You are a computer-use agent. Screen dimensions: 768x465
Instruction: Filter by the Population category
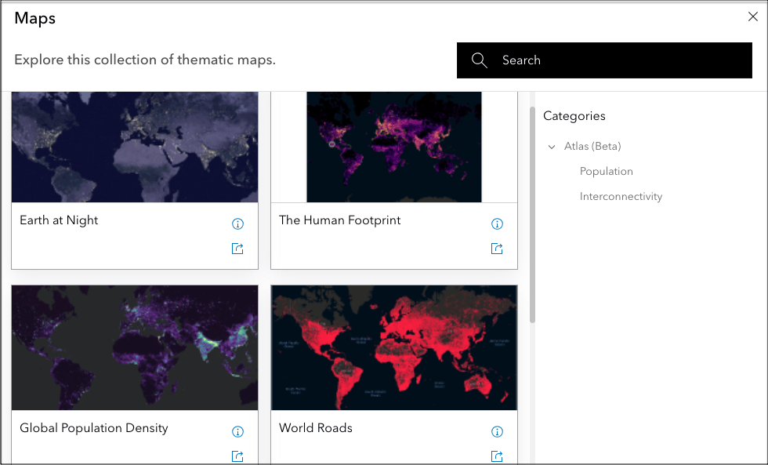pyautogui.click(x=607, y=171)
